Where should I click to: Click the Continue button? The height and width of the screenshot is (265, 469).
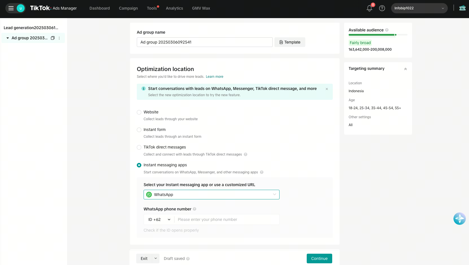click(x=319, y=258)
